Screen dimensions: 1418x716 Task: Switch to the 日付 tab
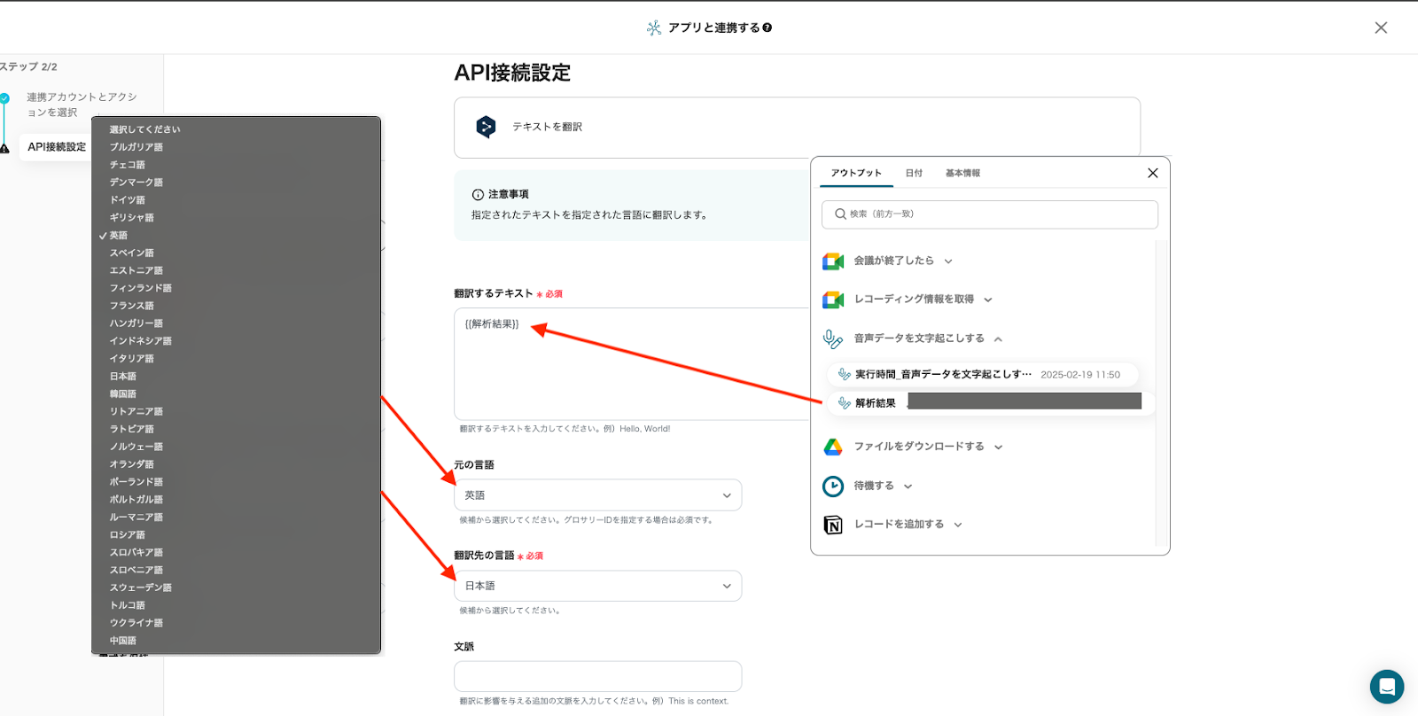coord(914,173)
